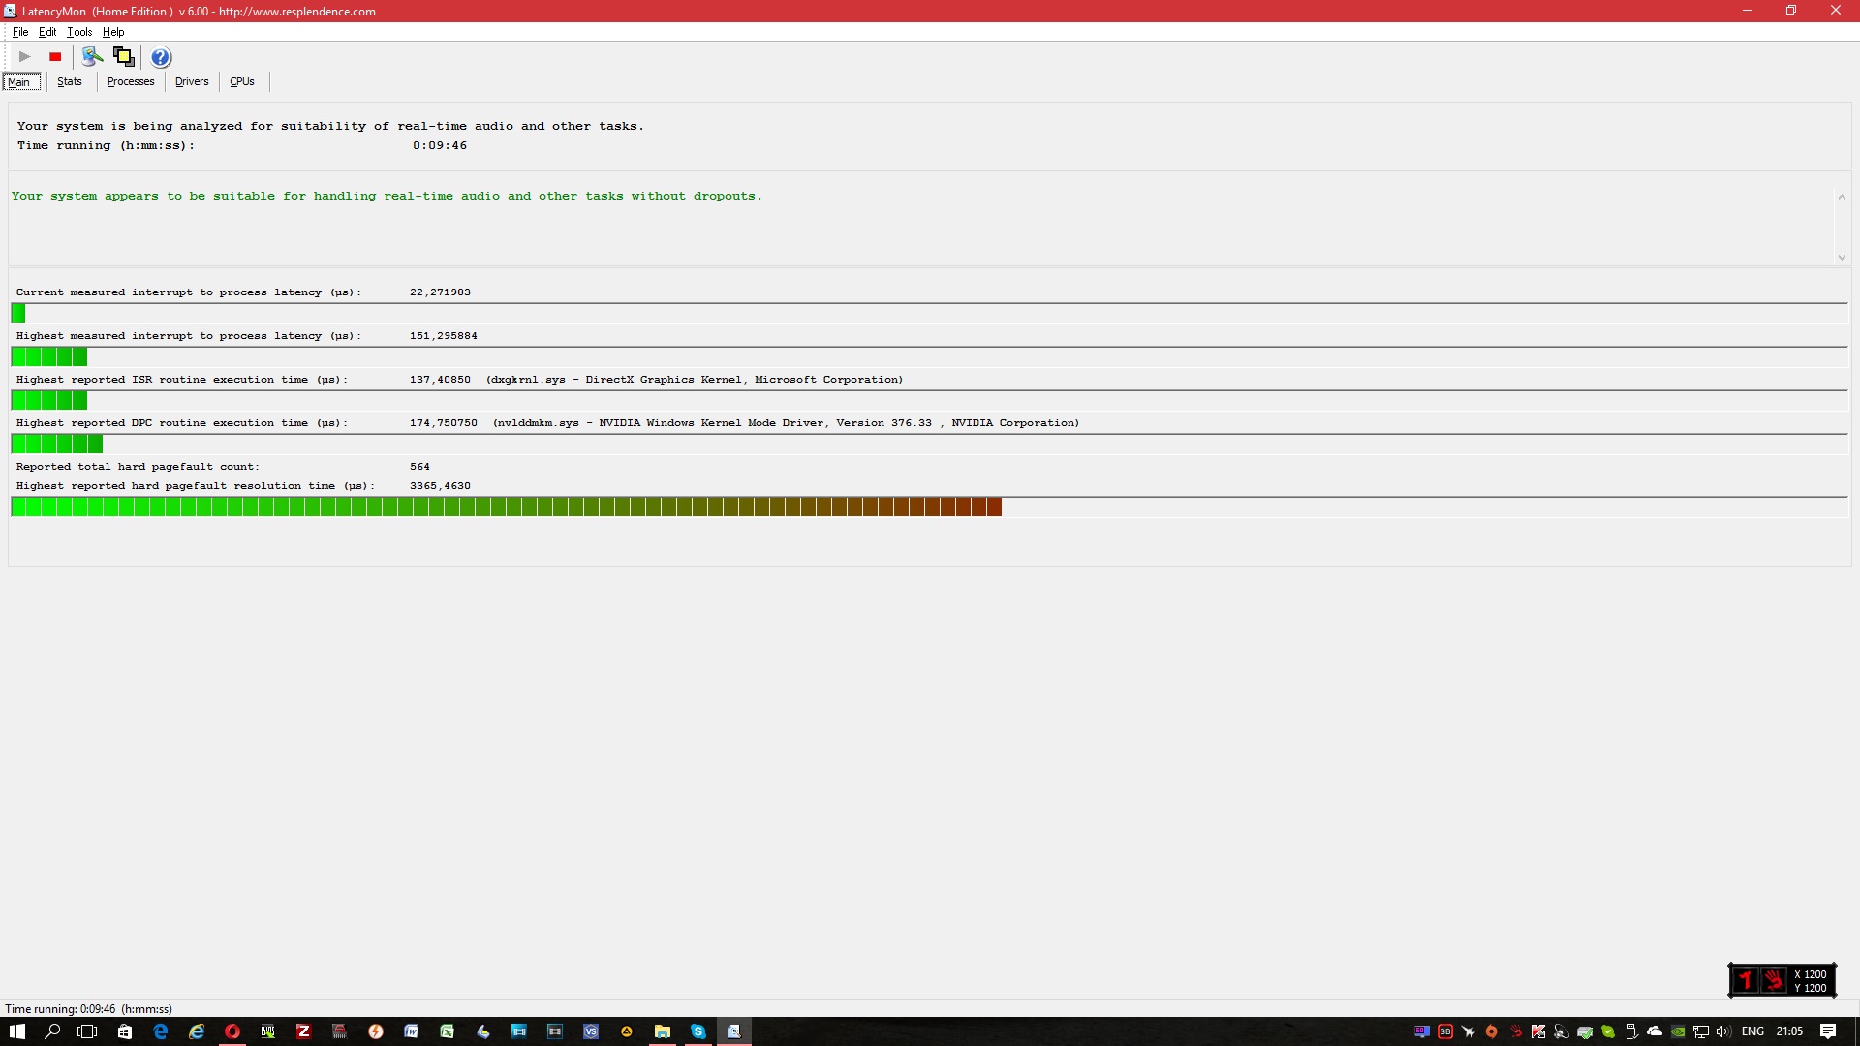Open the Tools menu
The image size is (1860, 1046).
point(79,32)
